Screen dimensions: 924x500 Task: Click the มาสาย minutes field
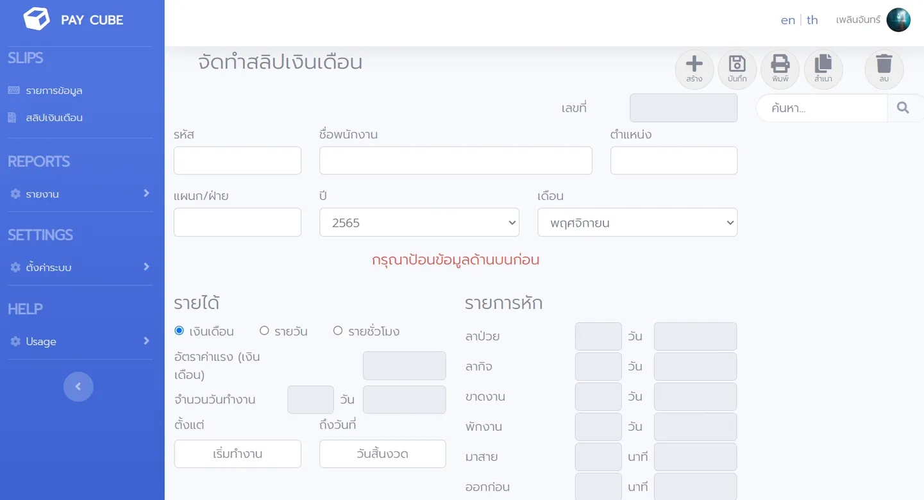click(598, 457)
